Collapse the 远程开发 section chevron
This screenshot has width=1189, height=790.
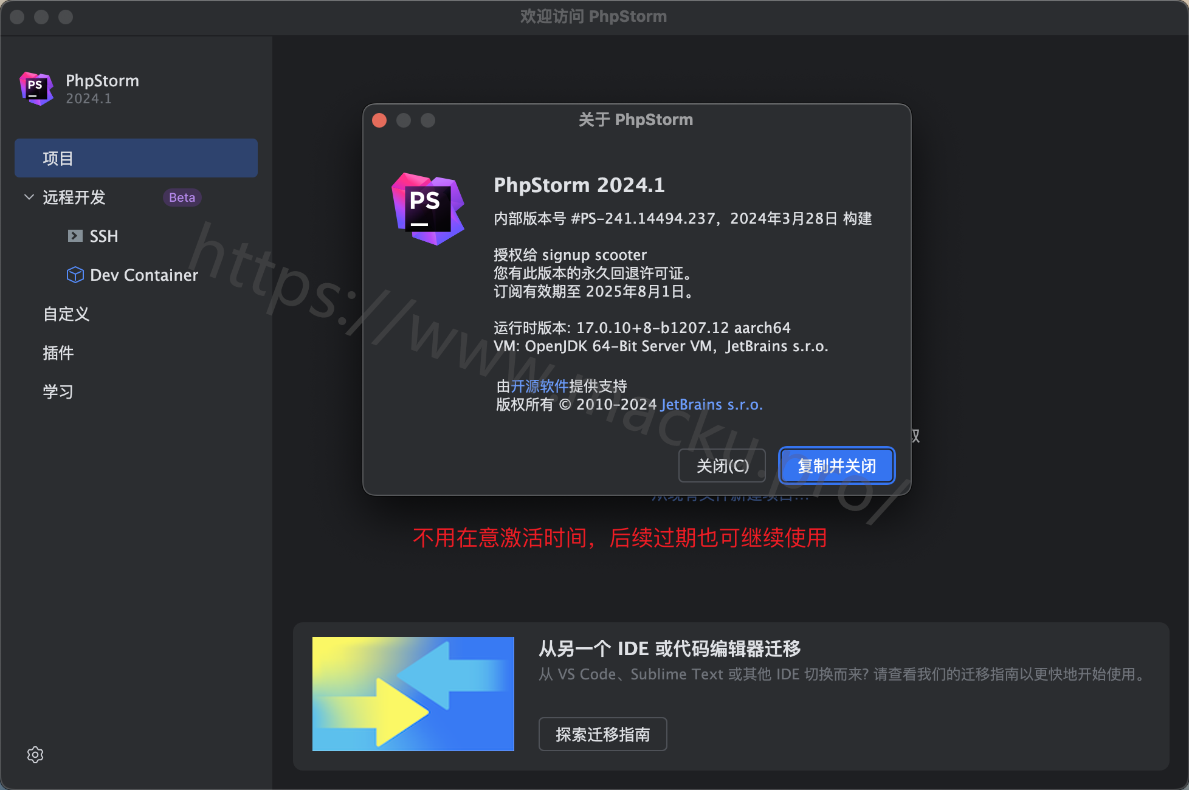tap(29, 197)
